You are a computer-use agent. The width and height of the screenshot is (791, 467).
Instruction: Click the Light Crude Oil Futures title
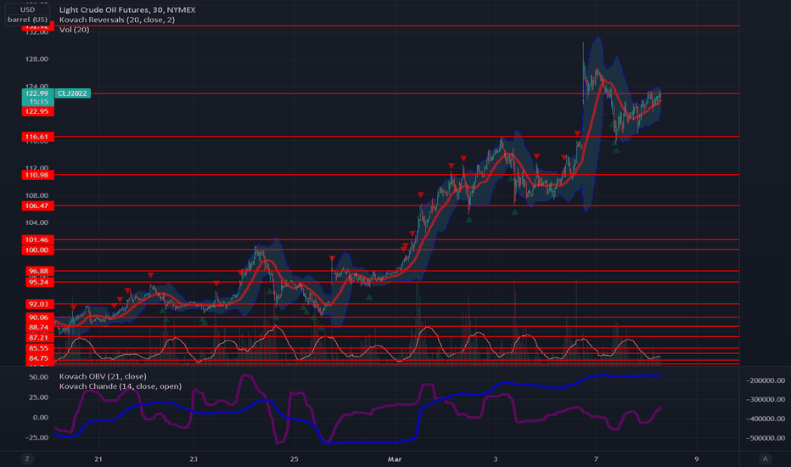(x=127, y=9)
